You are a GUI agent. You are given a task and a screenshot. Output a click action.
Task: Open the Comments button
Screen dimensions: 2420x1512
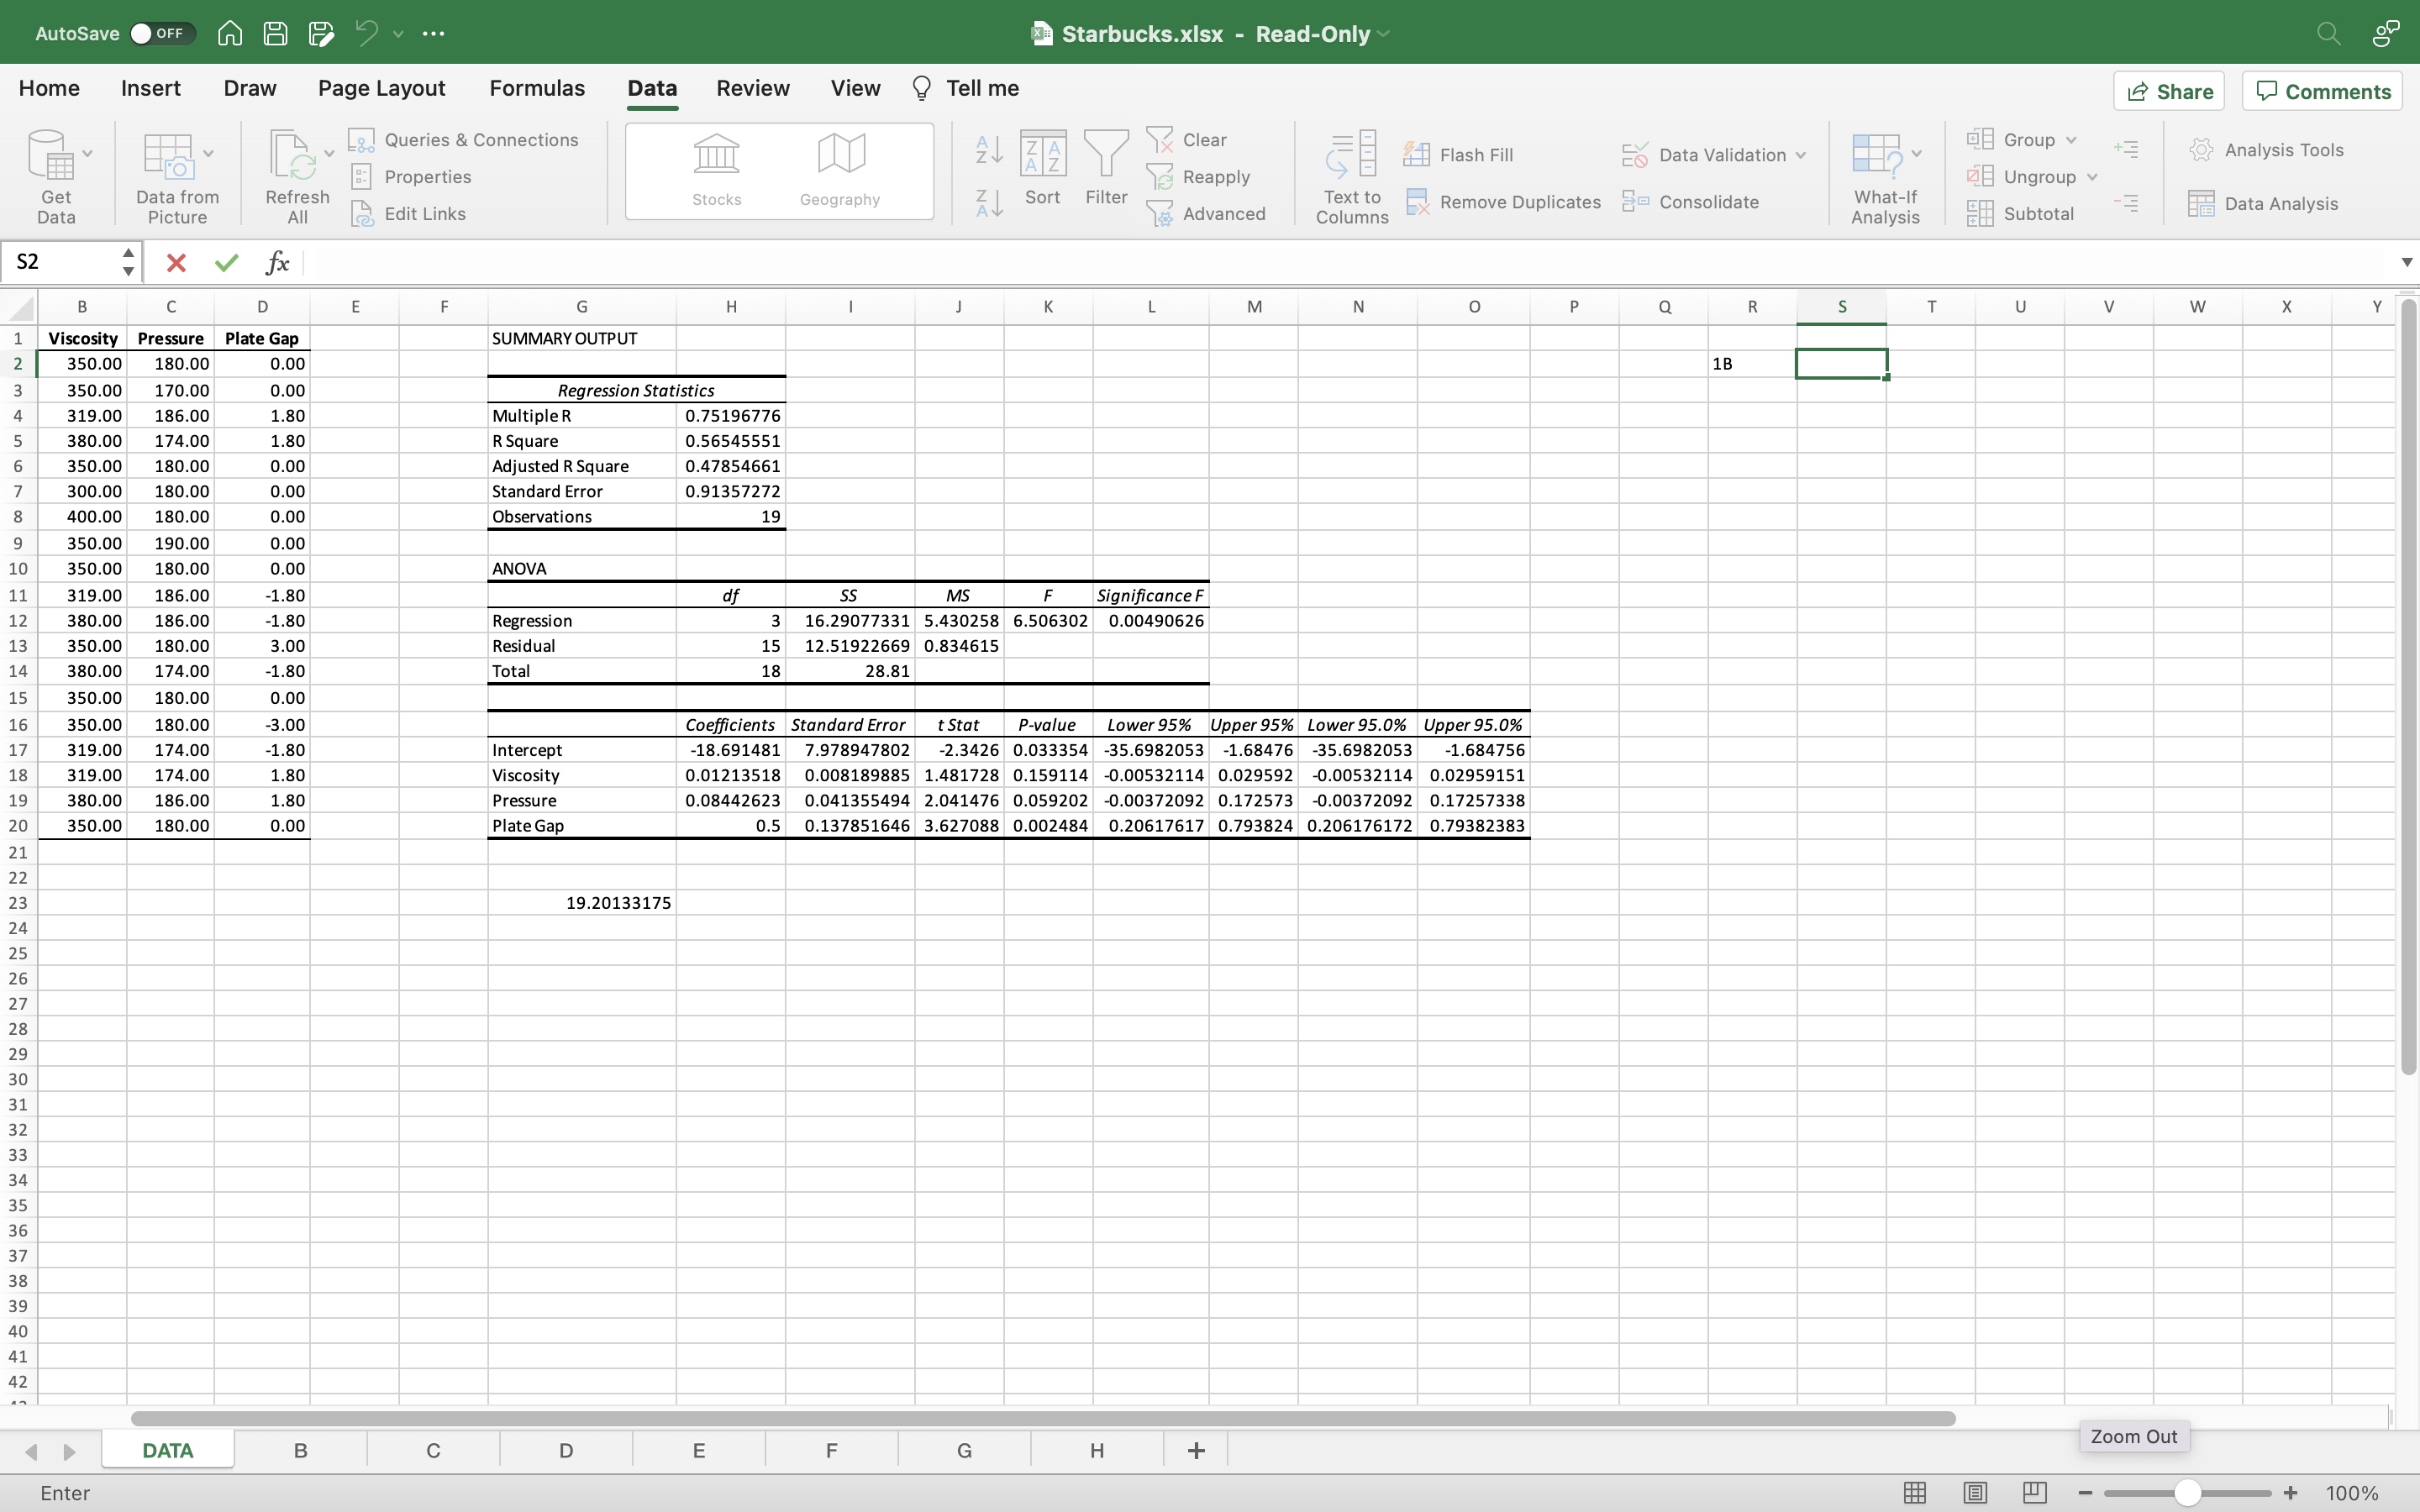click(x=2322, y=91)
